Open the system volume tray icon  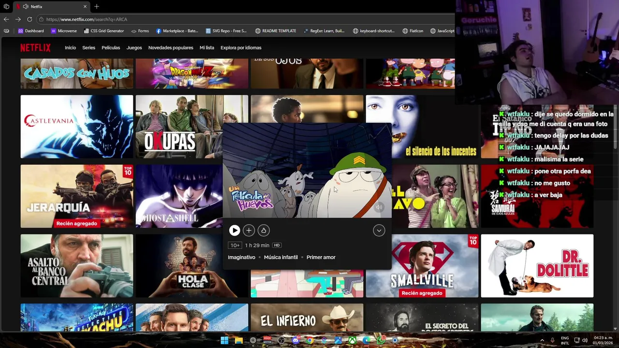[x=585, y=340]
